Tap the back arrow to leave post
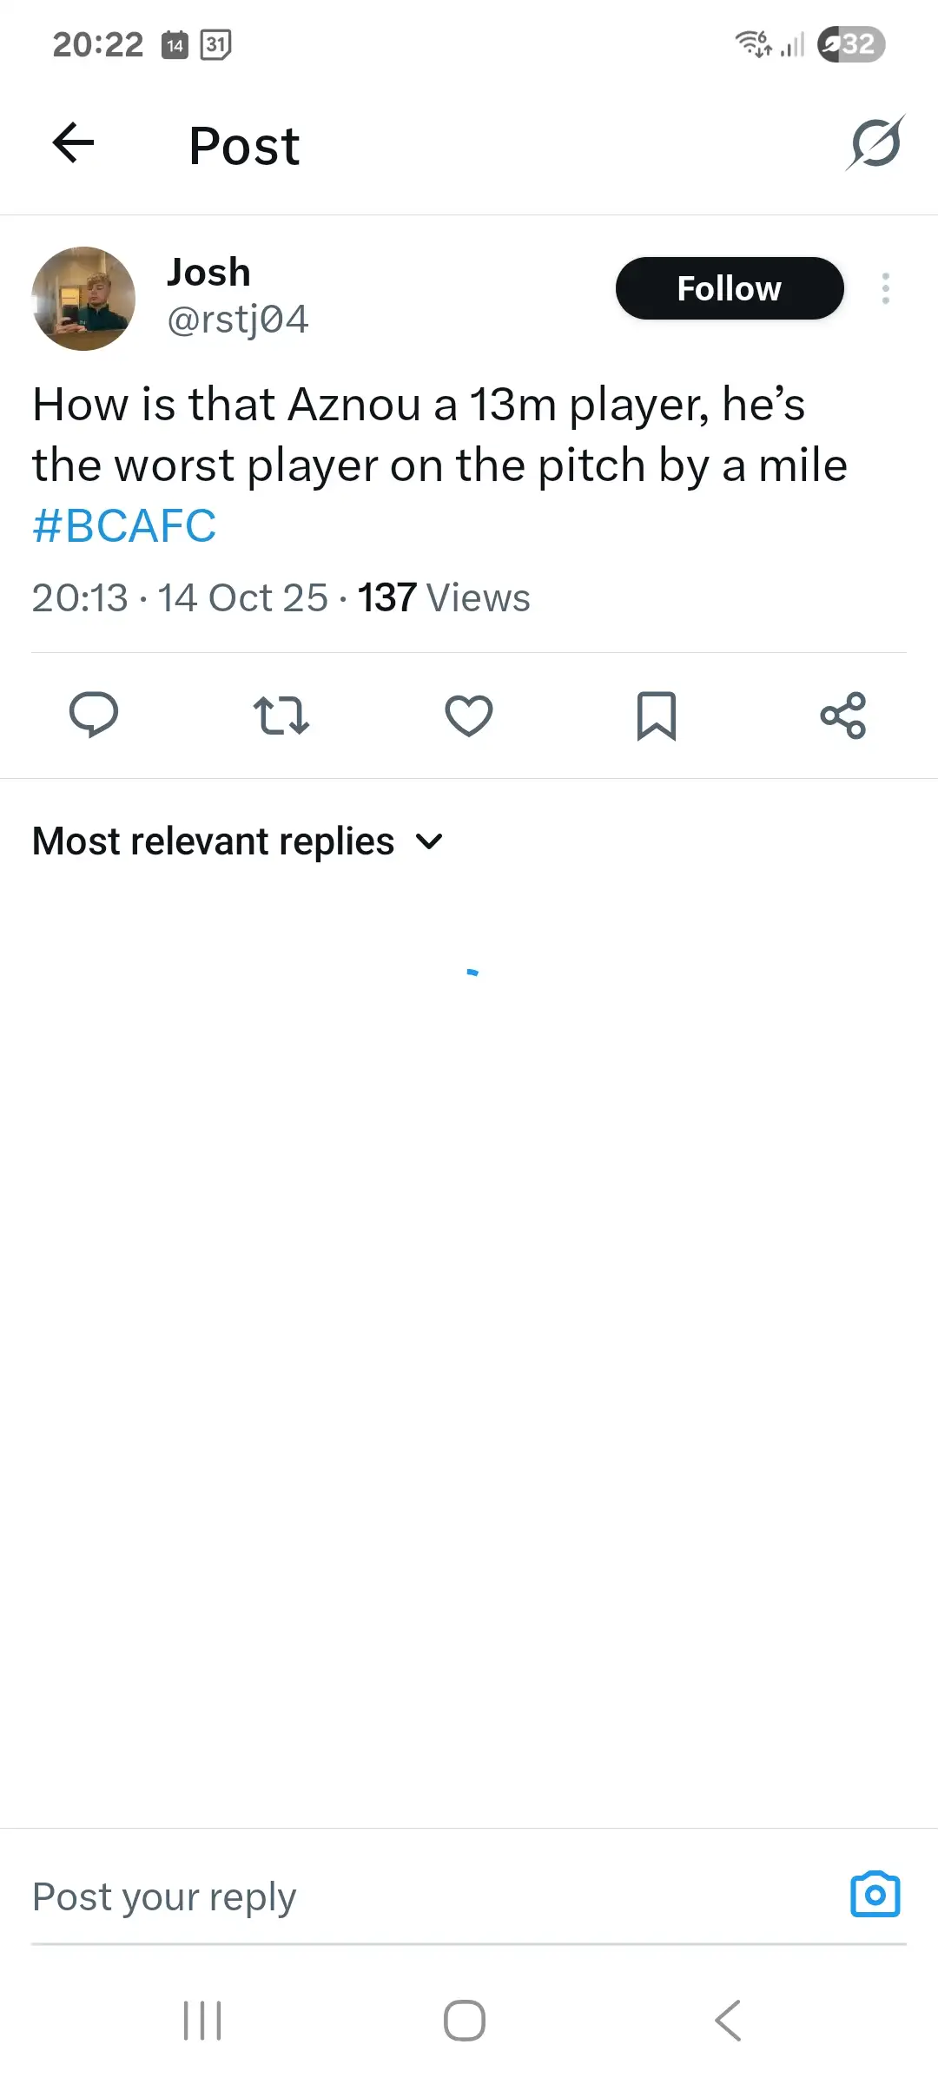This screenshot has width=938, height=2084. pyautogui.click(x=73, y=143)
